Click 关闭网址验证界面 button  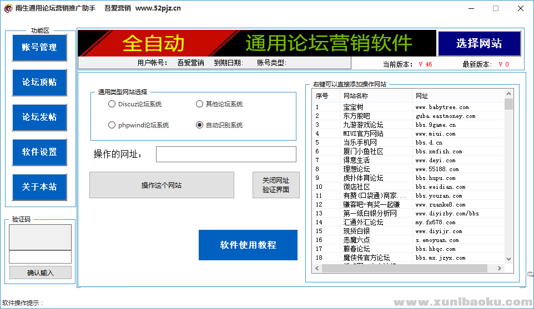tap(275, 185)
